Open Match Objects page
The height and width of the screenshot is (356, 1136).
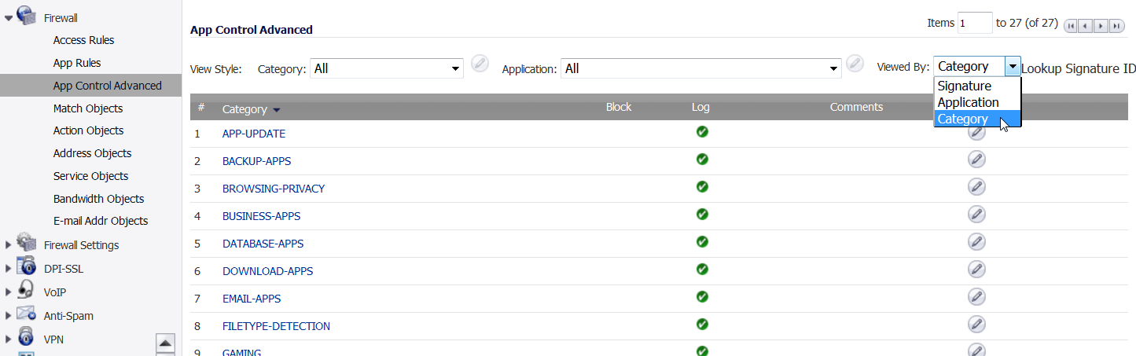click(88, 108)
